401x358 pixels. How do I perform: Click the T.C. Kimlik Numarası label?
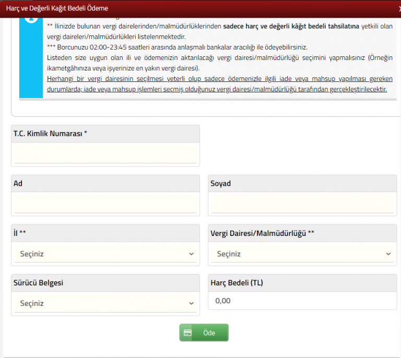50,134
